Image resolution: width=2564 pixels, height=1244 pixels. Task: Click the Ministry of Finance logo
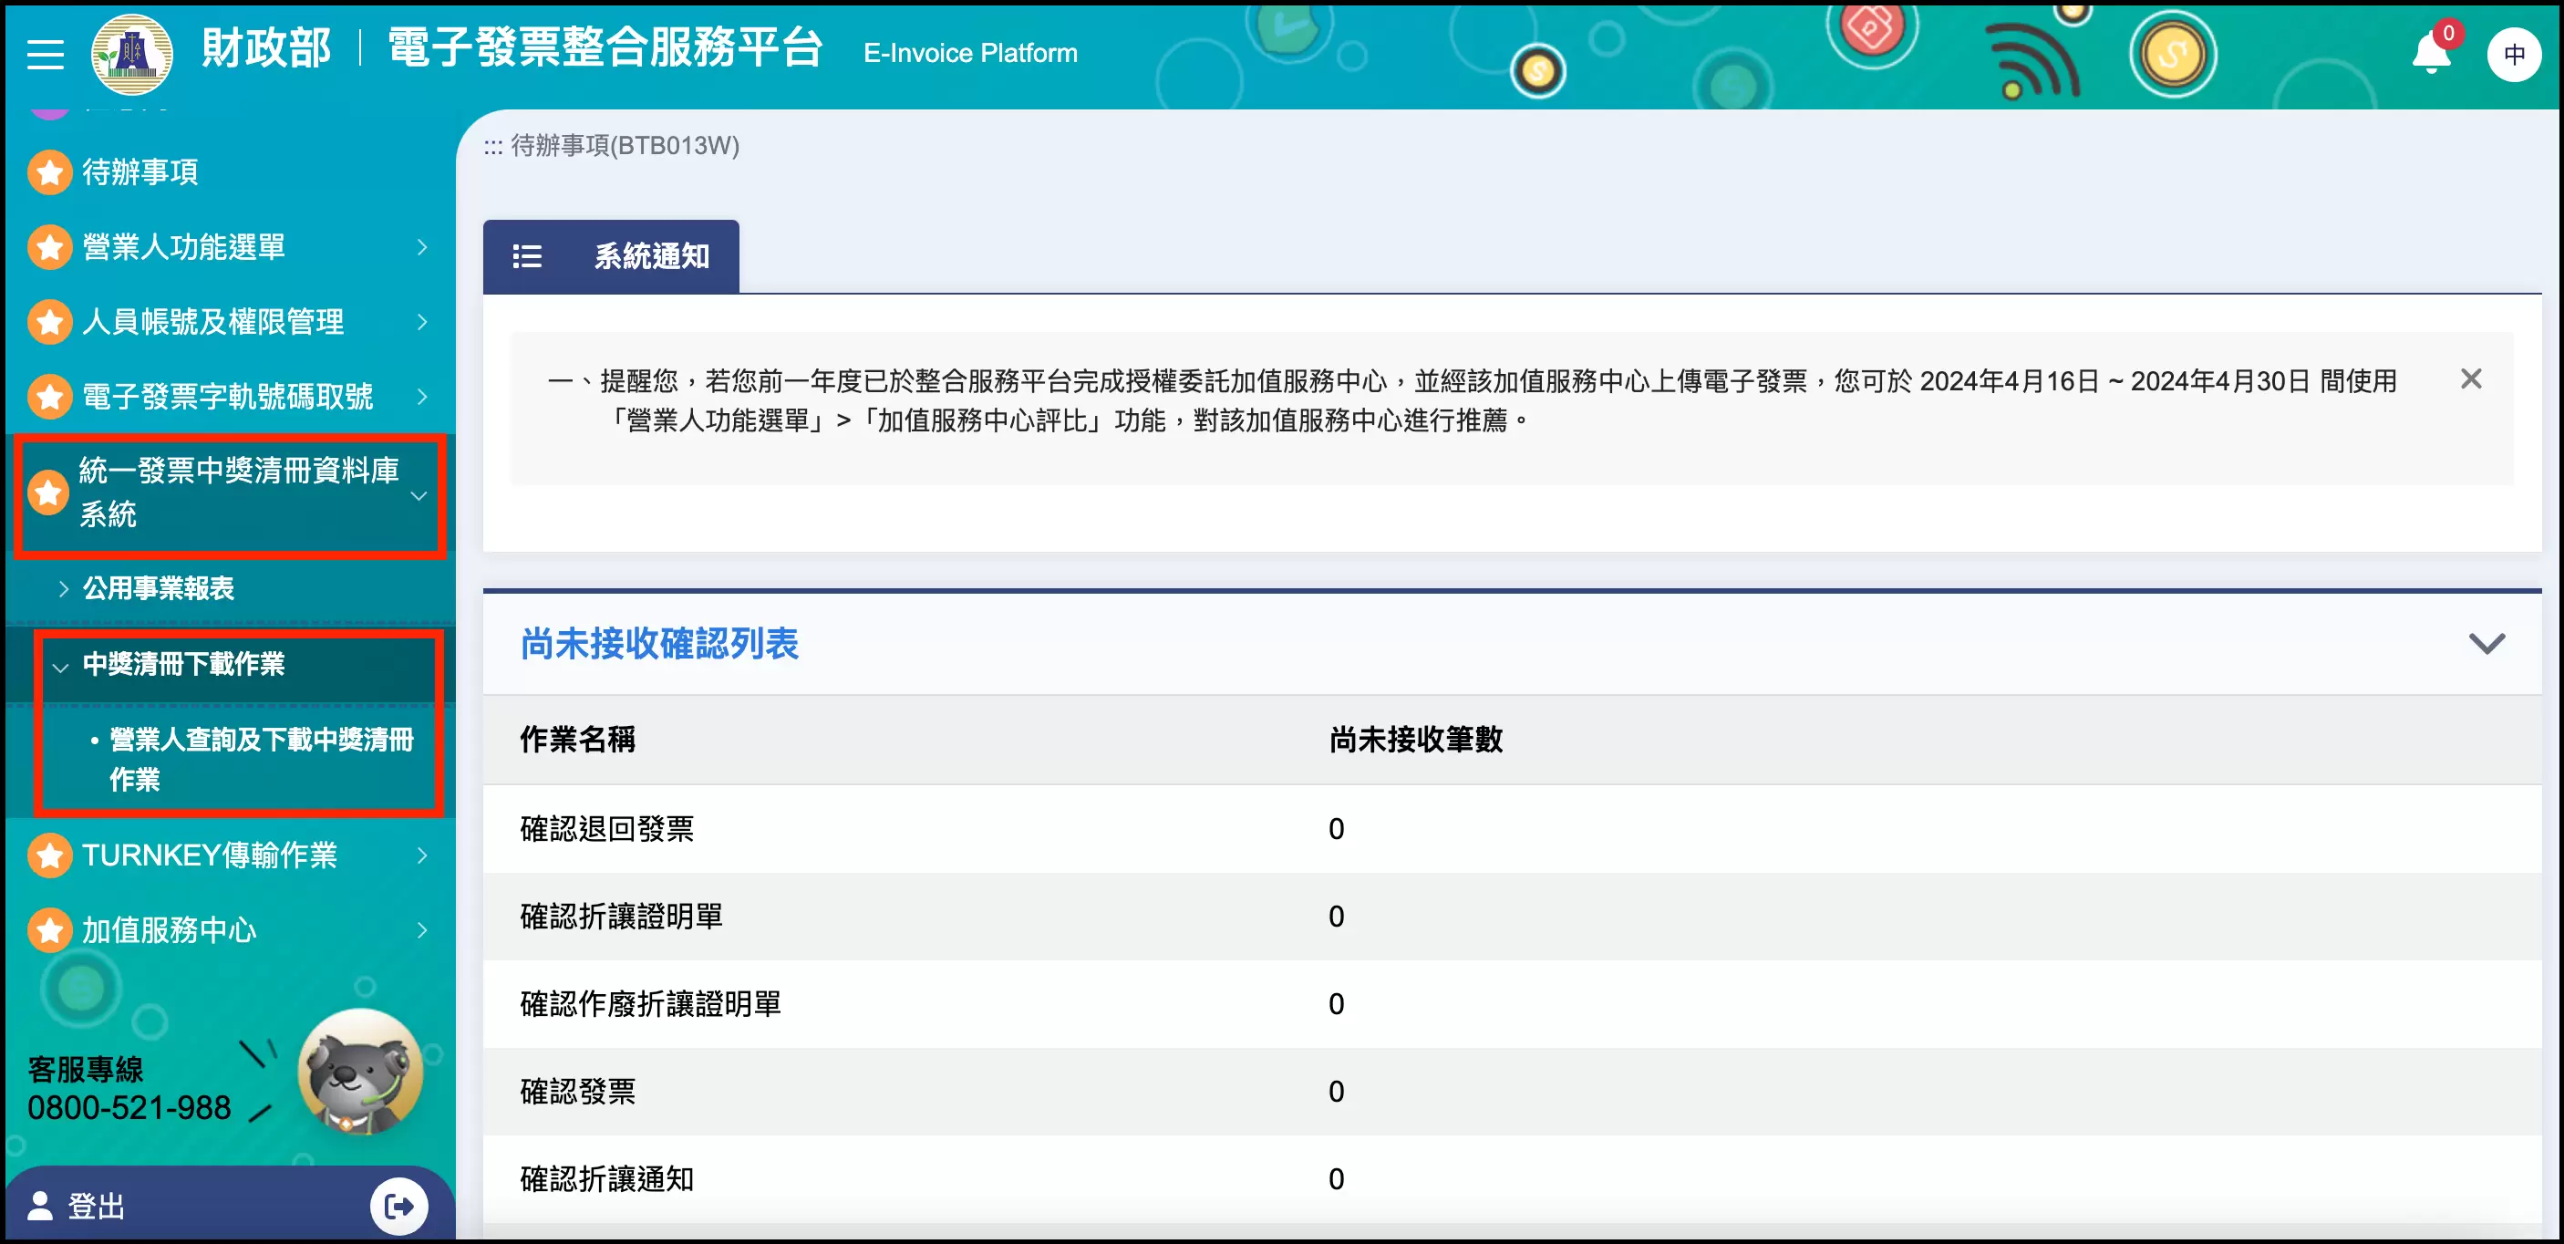click(x=131, y=54)
